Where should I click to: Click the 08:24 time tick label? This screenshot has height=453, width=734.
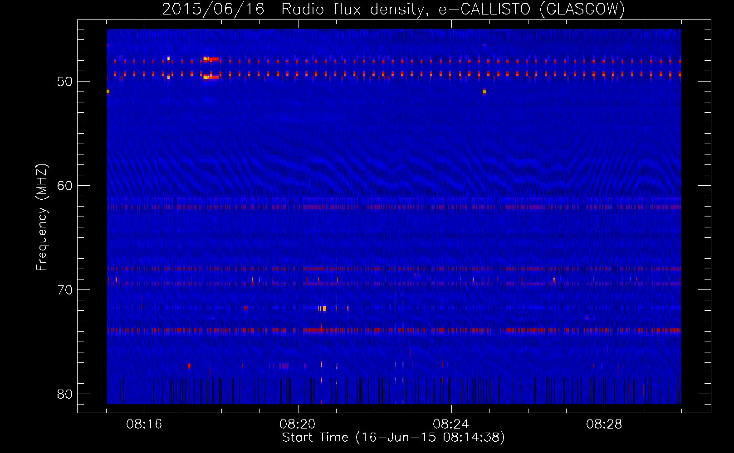click(x=451, y=424)
